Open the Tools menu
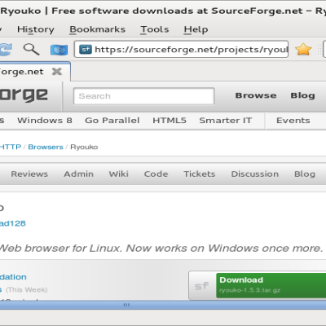This screenshot has height=326, width=326. (x=155, y=29)
